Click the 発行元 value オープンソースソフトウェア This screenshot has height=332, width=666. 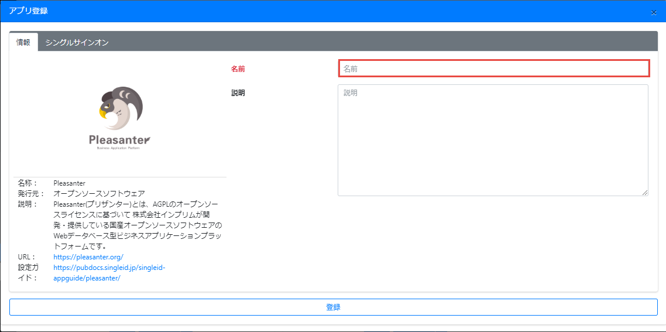click(99, 193)
